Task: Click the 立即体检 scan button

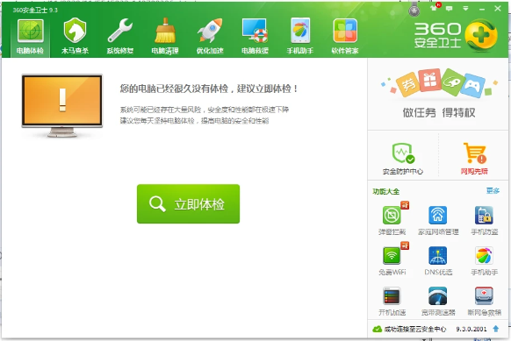Action: point(188,203)
